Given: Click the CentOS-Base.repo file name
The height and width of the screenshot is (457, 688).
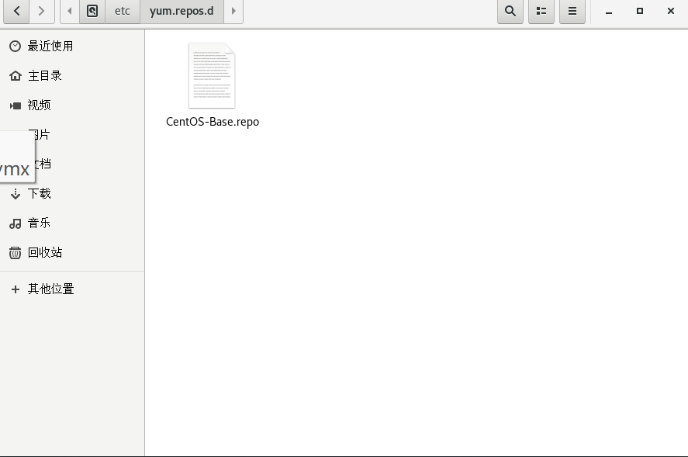Looking at the screenshot, I should point(213,122).
